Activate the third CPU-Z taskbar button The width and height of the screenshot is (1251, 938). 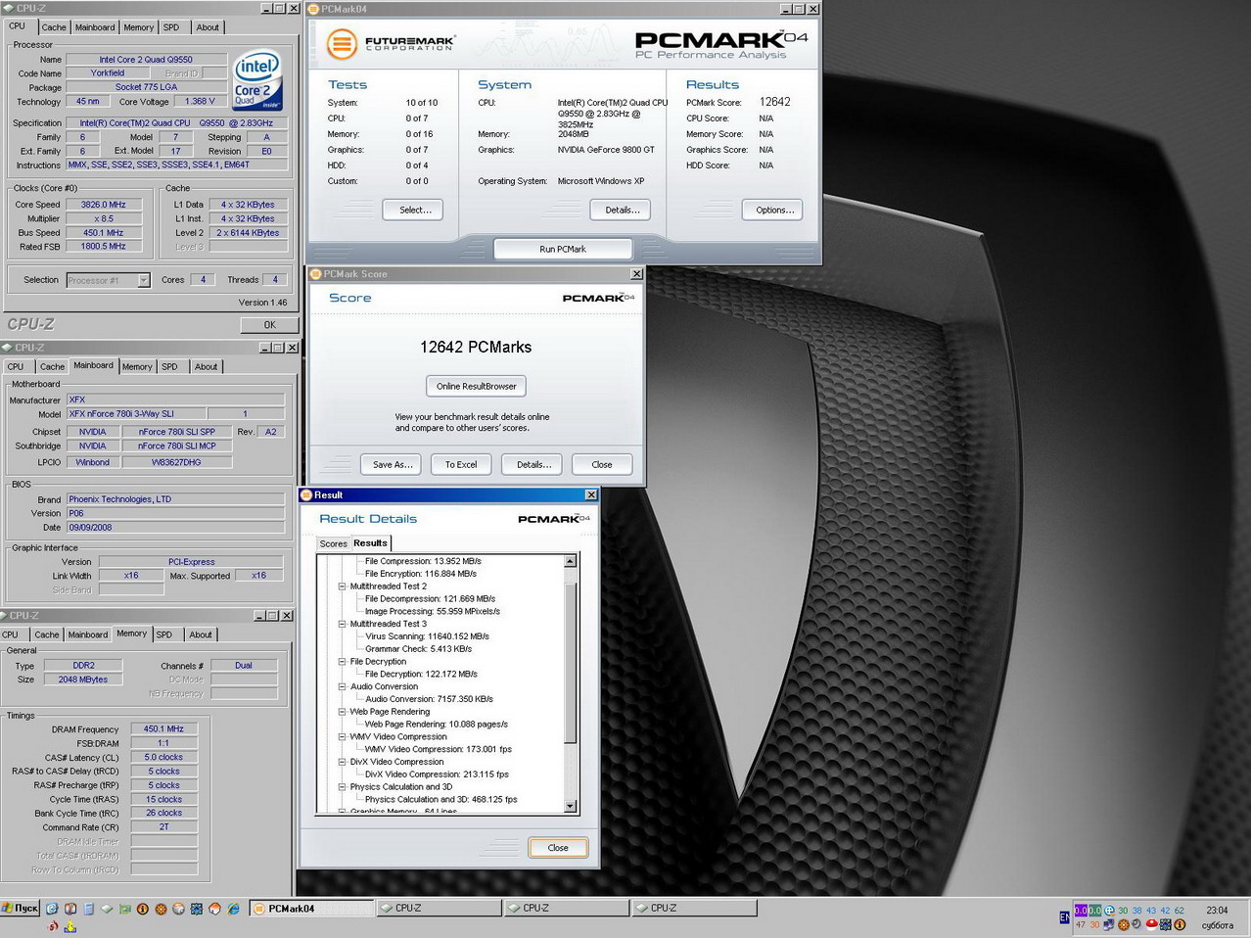[694, 909]
